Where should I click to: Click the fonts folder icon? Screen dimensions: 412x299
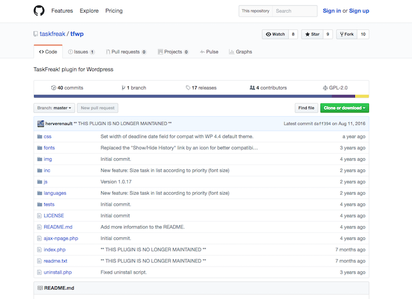pyautogui.click(x=40, y=148)
